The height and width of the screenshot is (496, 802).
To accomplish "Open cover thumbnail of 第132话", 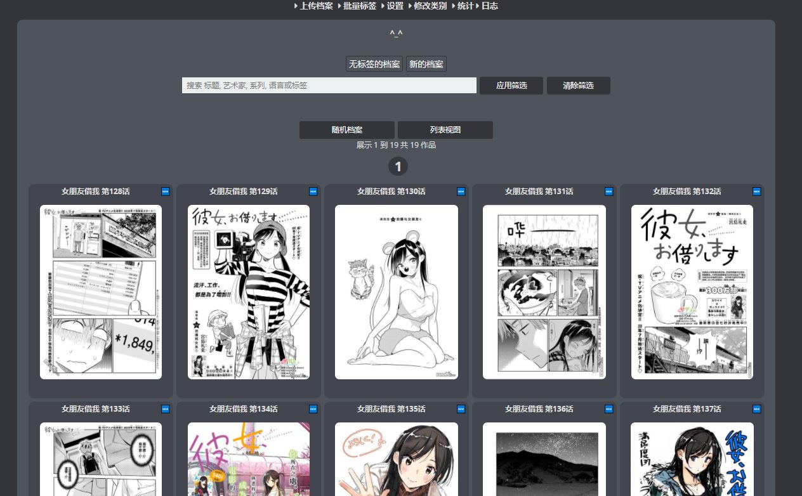I will pyautogui.click(x=692, y=292).
